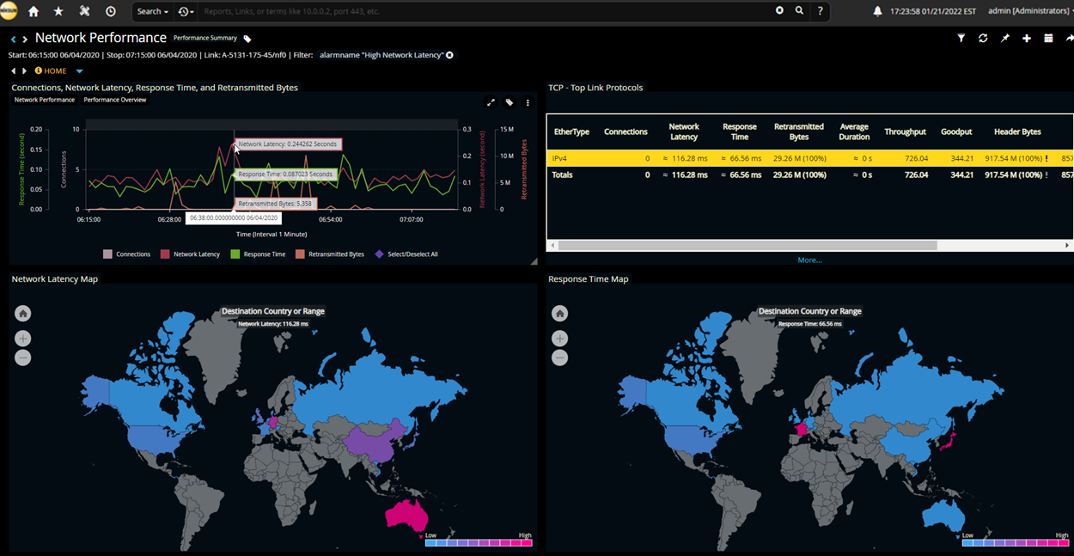The width and height of the screenshot is (1074, 556).
Task: Toggle the Connections series in the legend
Action: pyautogui.click(x=126, y=254)
